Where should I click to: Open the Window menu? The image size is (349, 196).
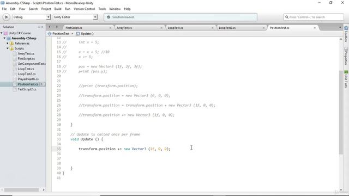pos(115,9)
